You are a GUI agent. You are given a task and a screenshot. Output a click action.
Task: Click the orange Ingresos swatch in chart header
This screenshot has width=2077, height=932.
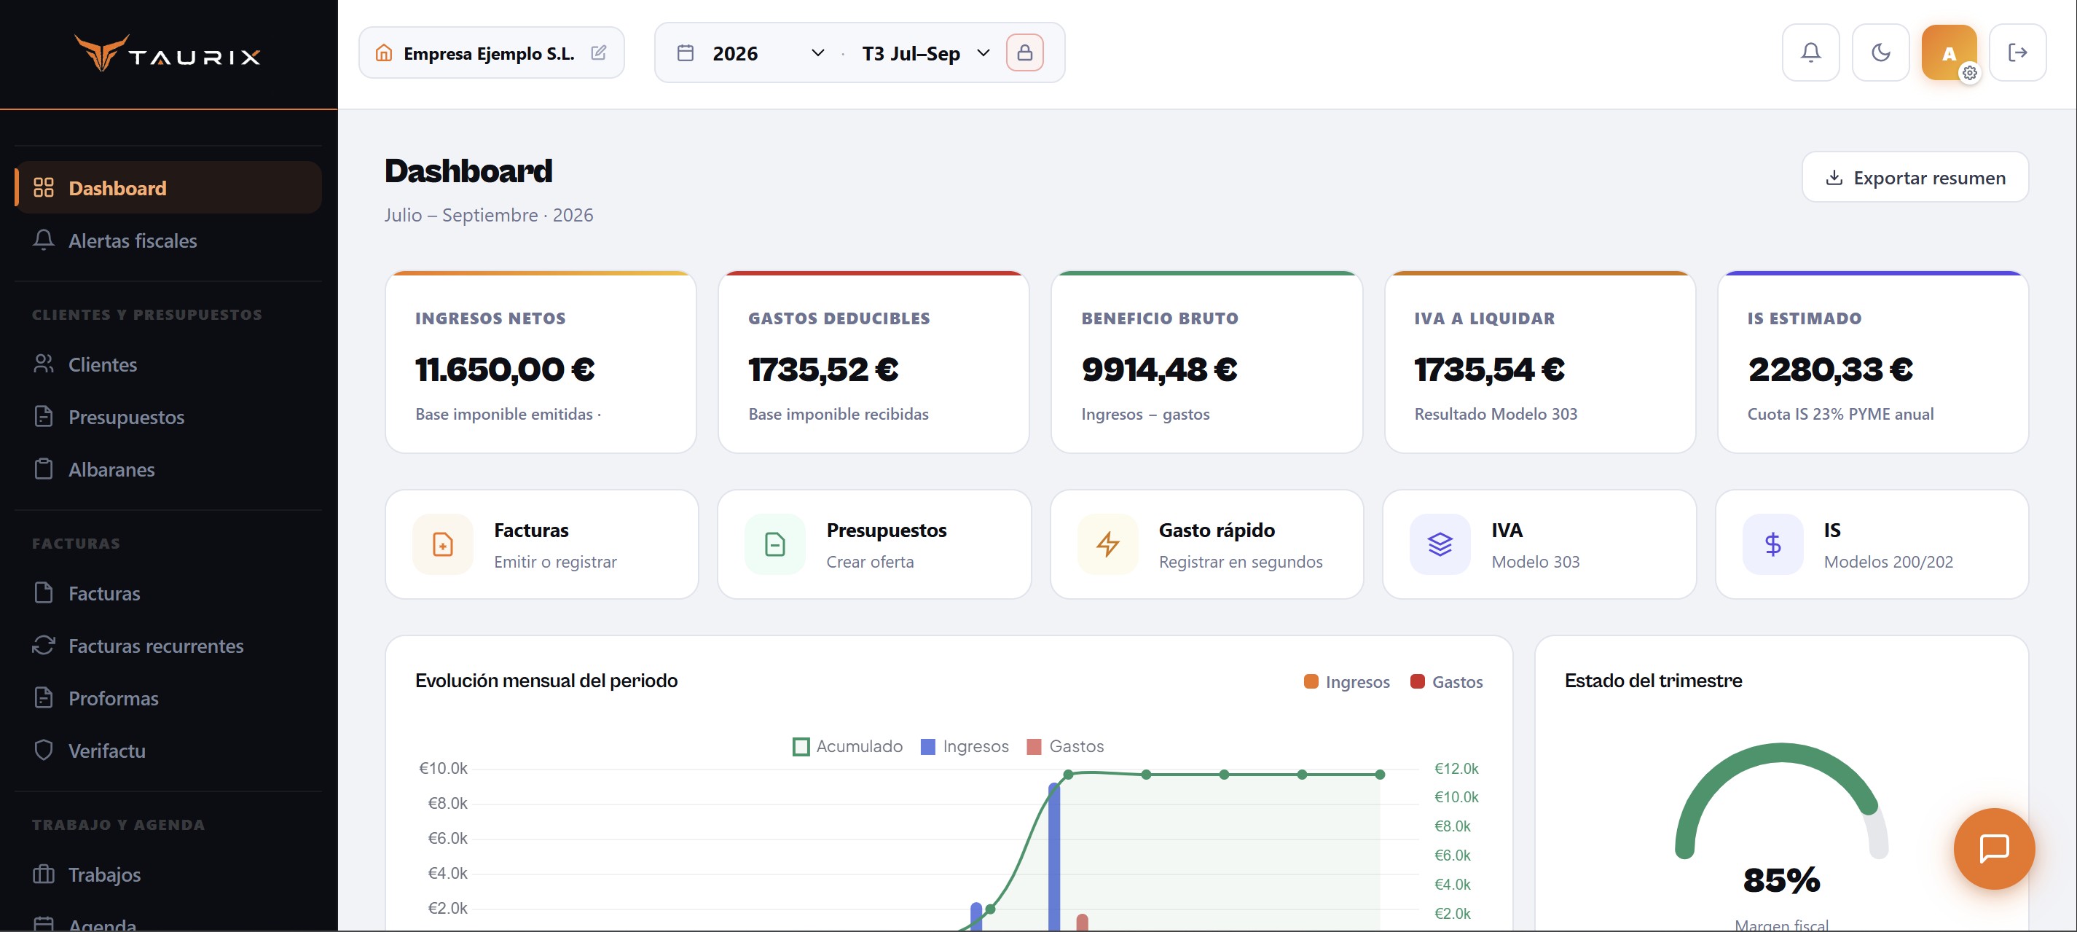(1310, 682)
